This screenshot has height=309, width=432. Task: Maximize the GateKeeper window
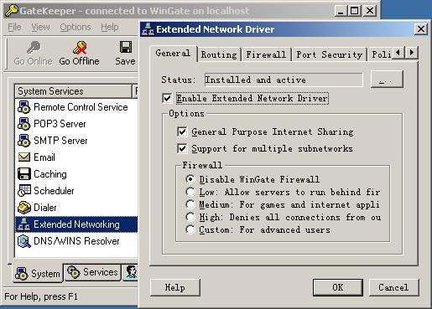click(x=355, y=11)
